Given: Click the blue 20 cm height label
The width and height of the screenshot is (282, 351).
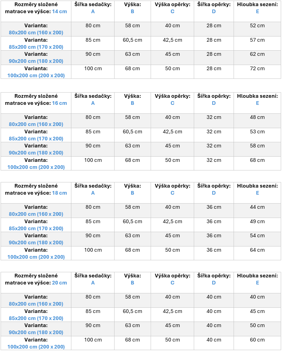Looking at the screenshot, I should click(x=59, y=283).
